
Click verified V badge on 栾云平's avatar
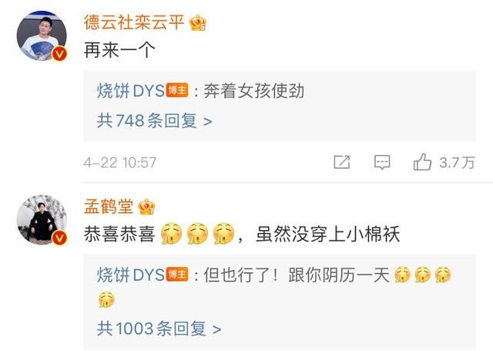coord(59,53)
